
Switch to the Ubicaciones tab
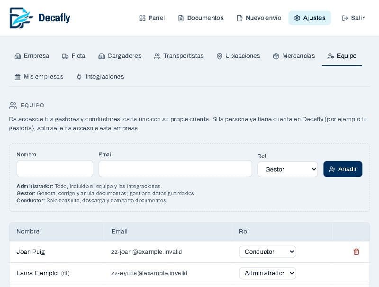point(238,56)
